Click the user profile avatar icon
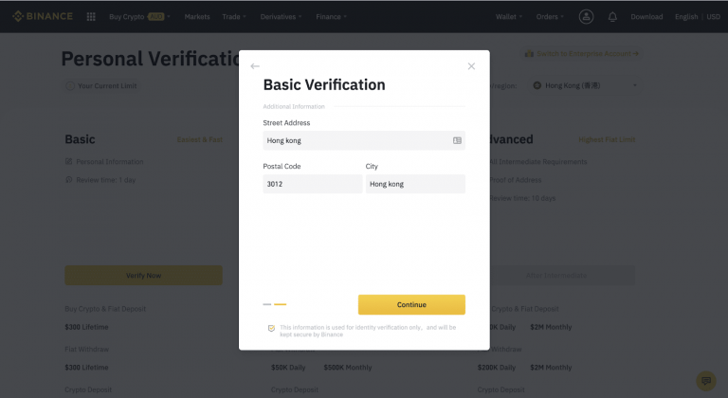 586,16
